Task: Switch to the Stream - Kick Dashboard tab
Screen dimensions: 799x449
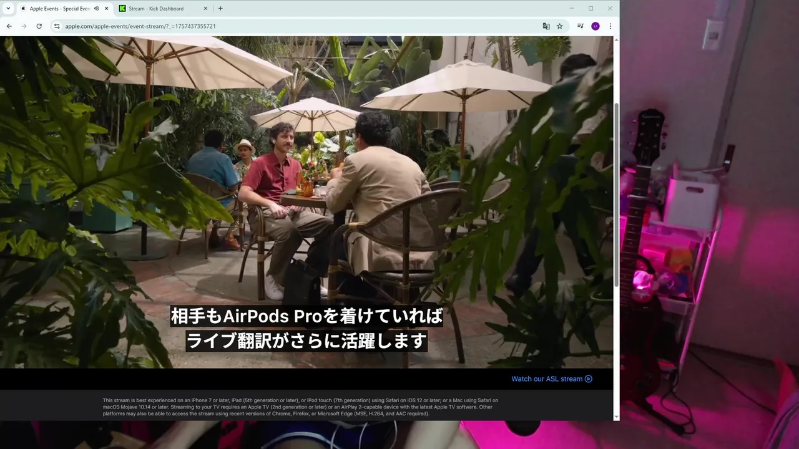Action: pyautogui.click(x=164, y=9)
